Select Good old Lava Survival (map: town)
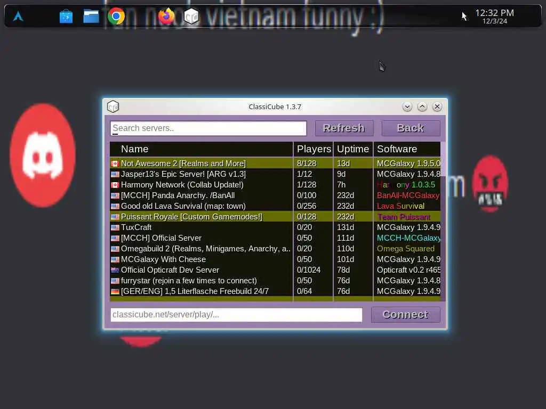This screenshot has width=546, height=409. coord(275,206)
